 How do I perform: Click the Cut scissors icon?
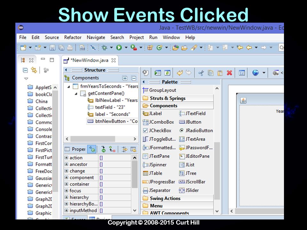point(201,73)
